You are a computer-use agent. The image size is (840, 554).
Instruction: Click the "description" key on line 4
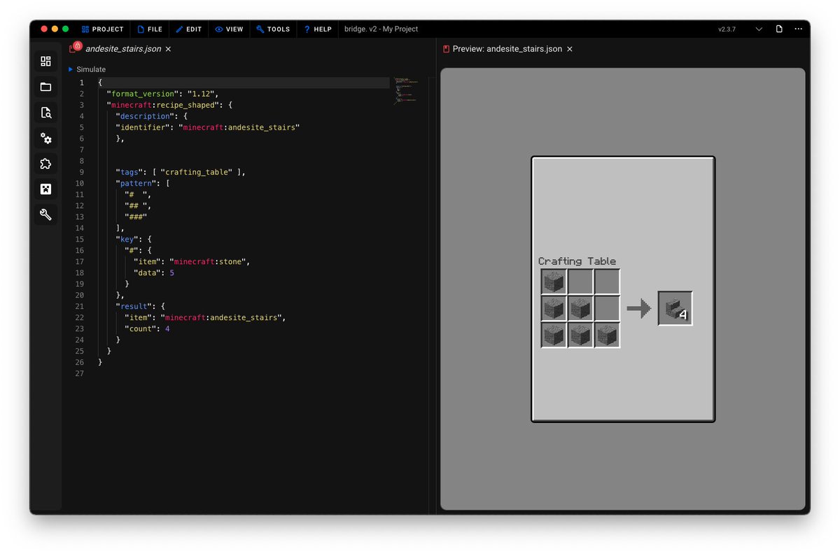click(145, 116)
